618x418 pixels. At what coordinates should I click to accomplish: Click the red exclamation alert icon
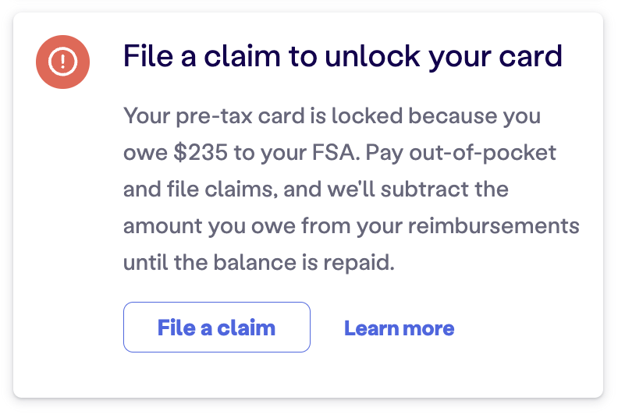62,62
